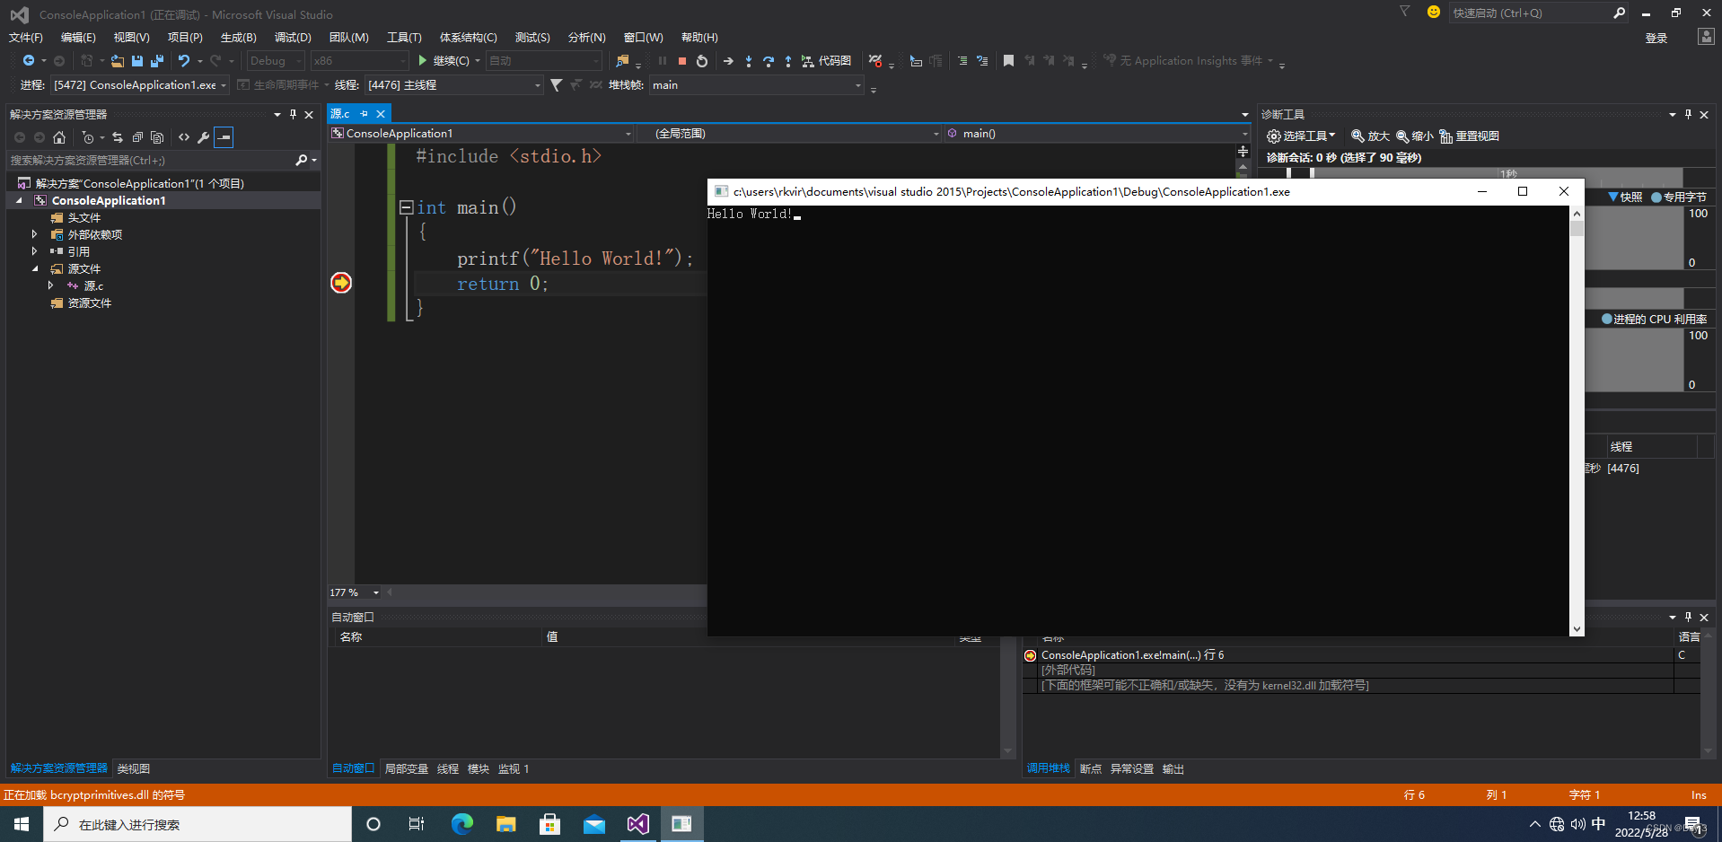Switch to the 监视 1 tab
The width and height of the screenshot is (1722, 842).
click(x=514, y=769)
